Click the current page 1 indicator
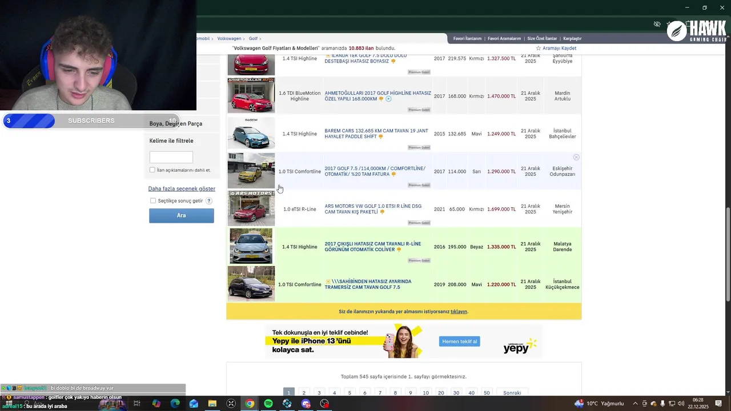This screenshot has width=731, height=411. 289,393
